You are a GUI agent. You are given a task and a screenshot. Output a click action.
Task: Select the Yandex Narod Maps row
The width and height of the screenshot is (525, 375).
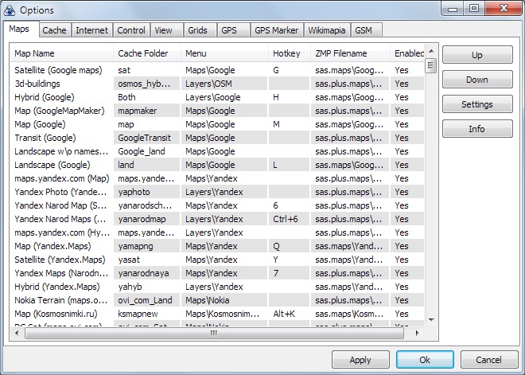click(62, 219)
